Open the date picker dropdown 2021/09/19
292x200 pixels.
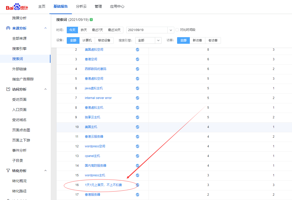(171, 30)
